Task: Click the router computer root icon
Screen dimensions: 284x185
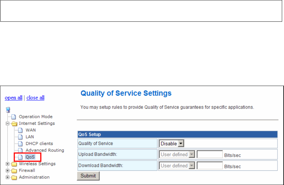Action: point(8,110)
